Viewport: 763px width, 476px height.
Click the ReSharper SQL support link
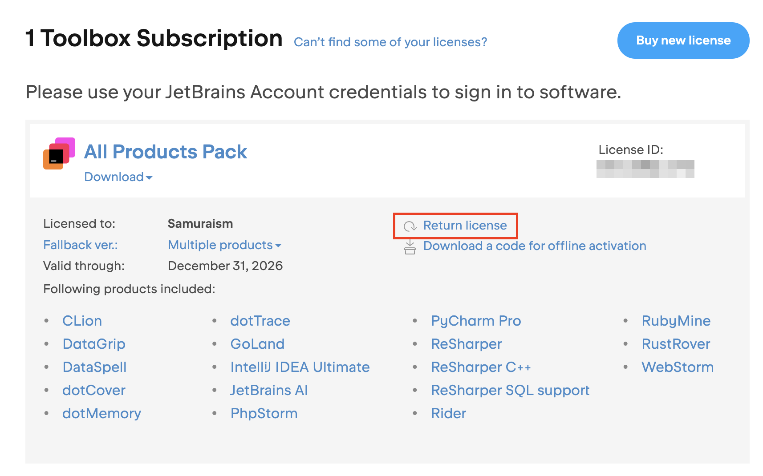pos(510,391)
